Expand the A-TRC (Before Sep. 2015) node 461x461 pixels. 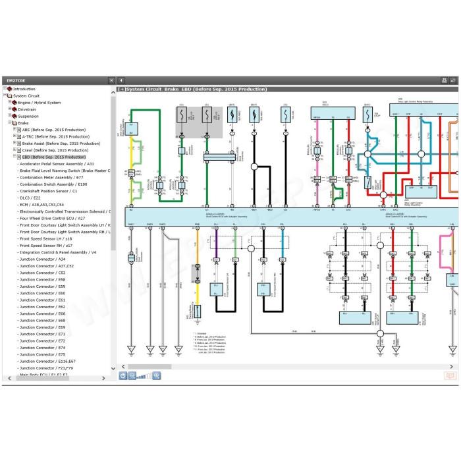pos(14,136)
